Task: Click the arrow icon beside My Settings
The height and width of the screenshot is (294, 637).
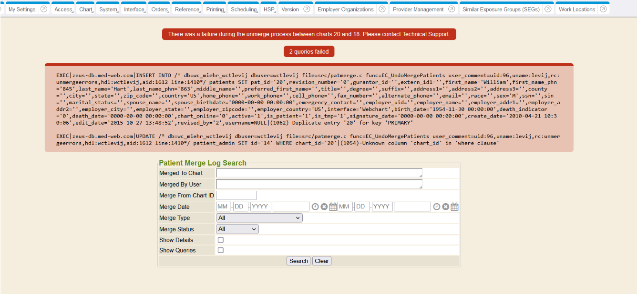Action: (44, 9)
